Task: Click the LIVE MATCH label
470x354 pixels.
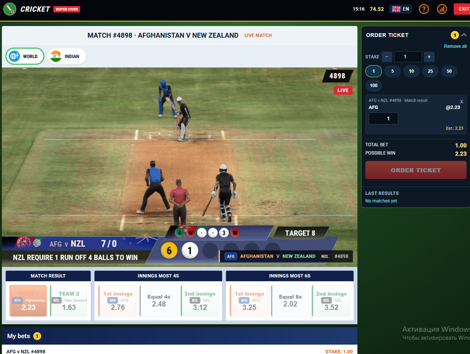Action: (x=258, y=35)
